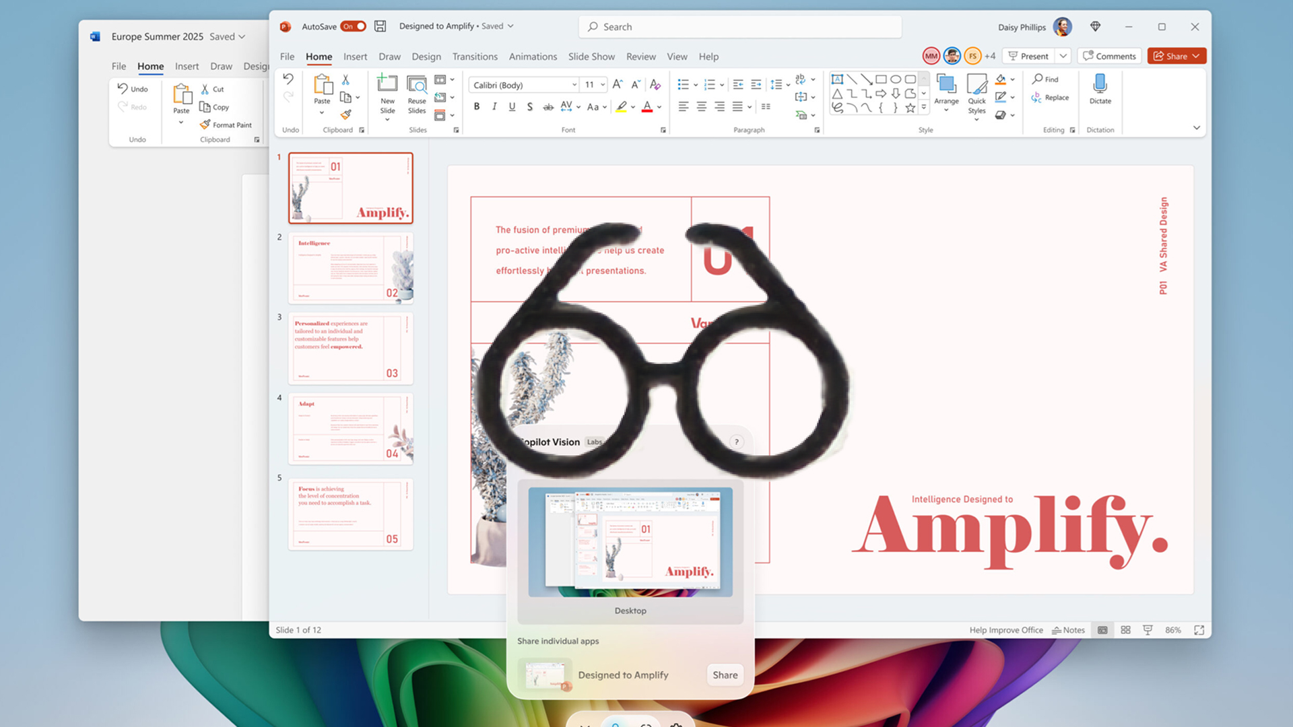Toggle Italic formatting
The width and height of the screenshot is (1293, 727).
(494, 106)
